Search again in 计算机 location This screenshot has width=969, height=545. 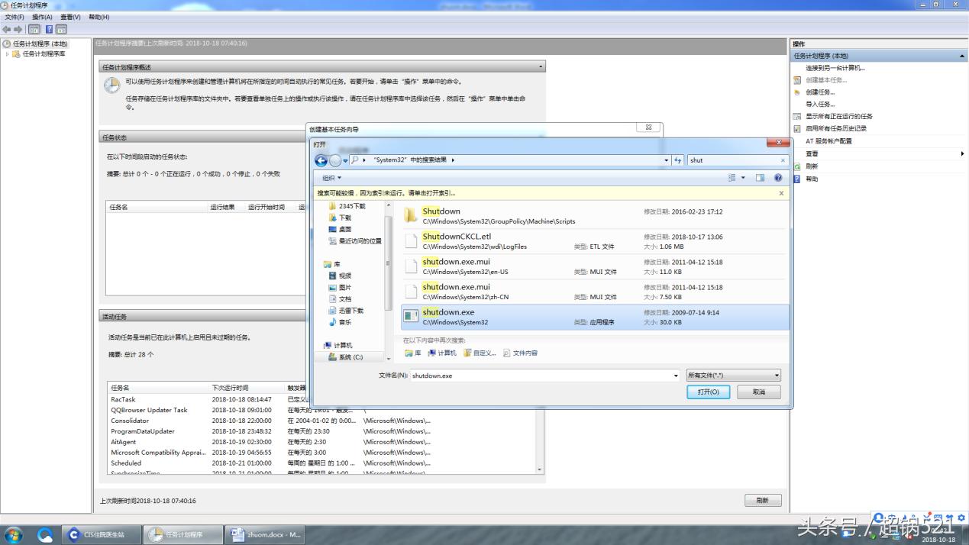coord(442,353)
